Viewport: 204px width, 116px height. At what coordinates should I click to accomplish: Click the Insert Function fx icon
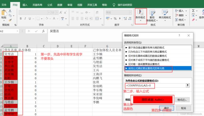click(x=43, y=31)
